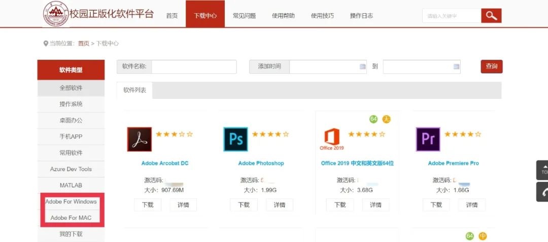Click the university logo in header

56,14
